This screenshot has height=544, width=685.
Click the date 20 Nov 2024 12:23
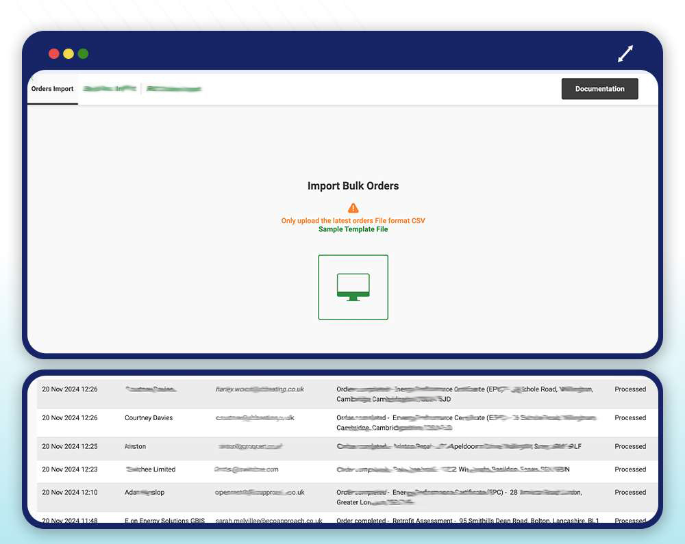70,469
